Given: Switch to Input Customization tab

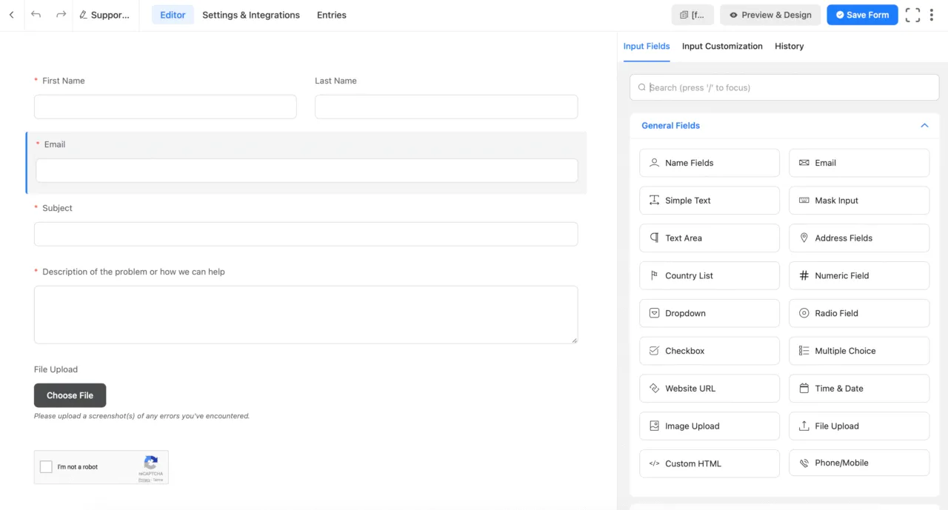Looking at the screenshot, I should tap(722, 46).
